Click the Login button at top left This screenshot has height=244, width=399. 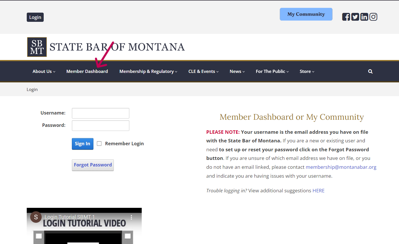tap(35, 17)
